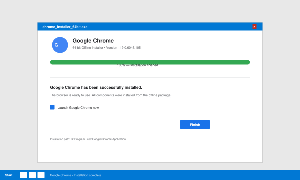Click the 'Launch Google Chrome now' label
Viewport: 300px width, 180px height.
[x=78, y=108]
